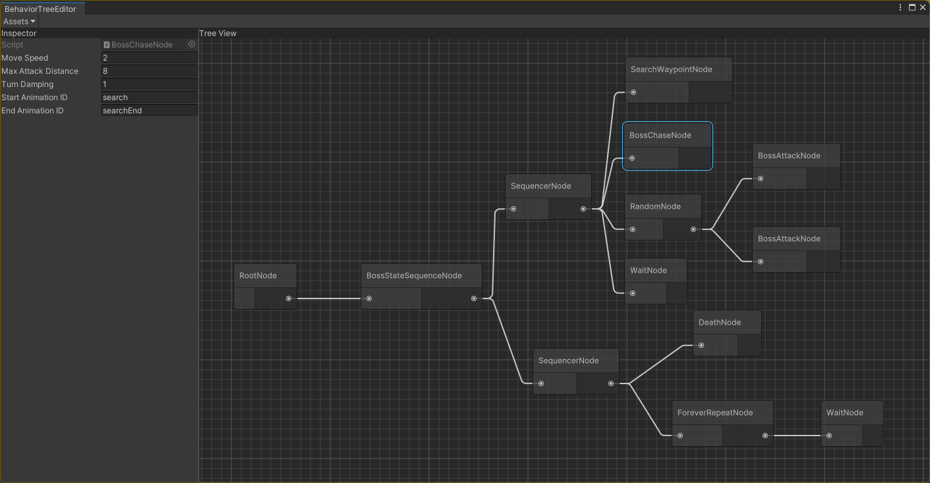930x483 pixels.
Task: Click the SearchWaypointNode input port
Action: point(633,92)
